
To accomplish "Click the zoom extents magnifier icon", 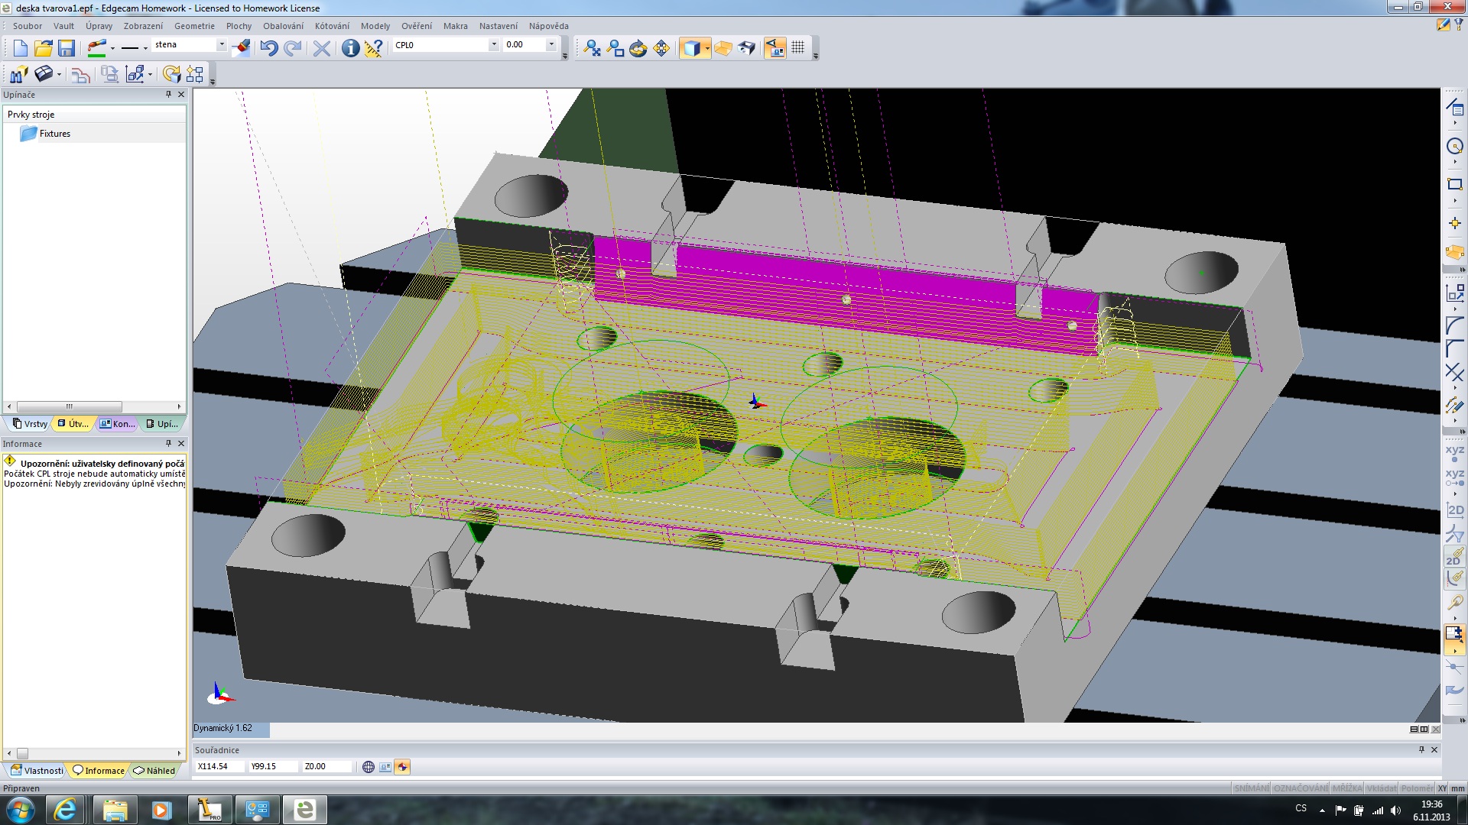I will (x=593, y=48).
